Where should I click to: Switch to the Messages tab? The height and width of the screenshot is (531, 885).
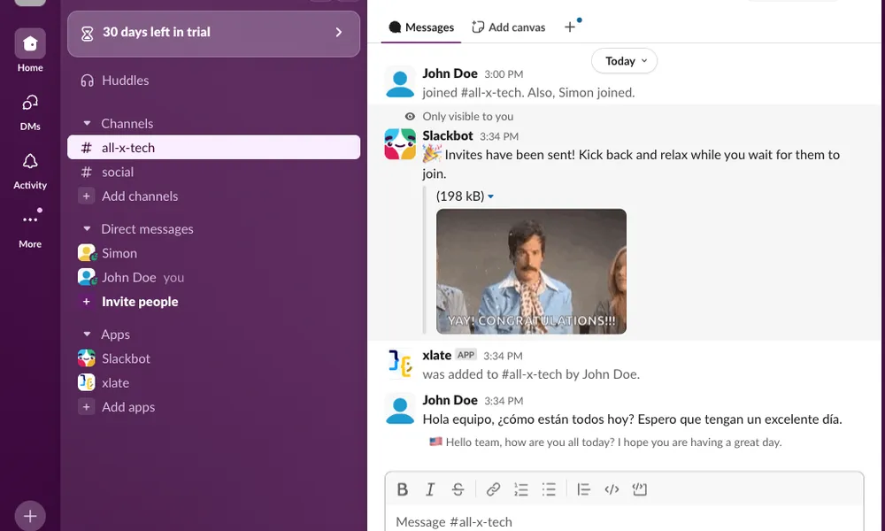coord(421,27)
